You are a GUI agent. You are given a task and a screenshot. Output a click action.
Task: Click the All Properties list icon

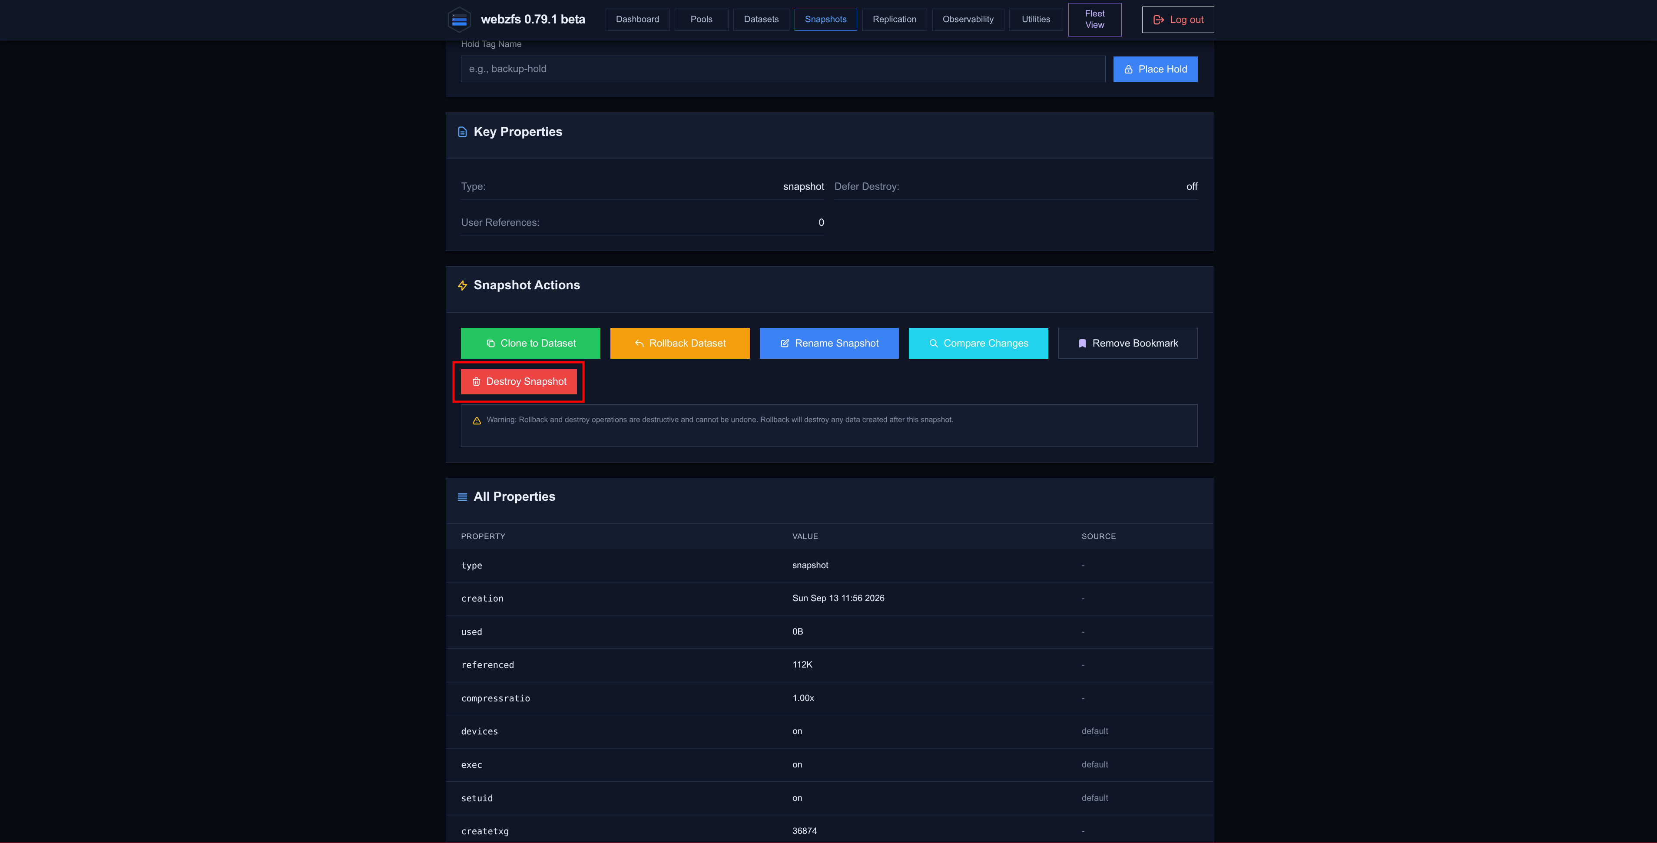463,497
